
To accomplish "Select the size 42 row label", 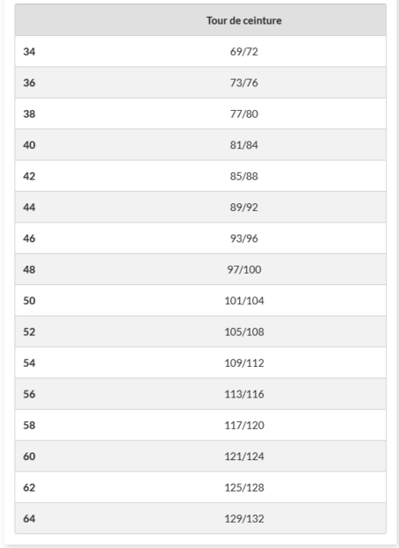I will click(29, 176).
